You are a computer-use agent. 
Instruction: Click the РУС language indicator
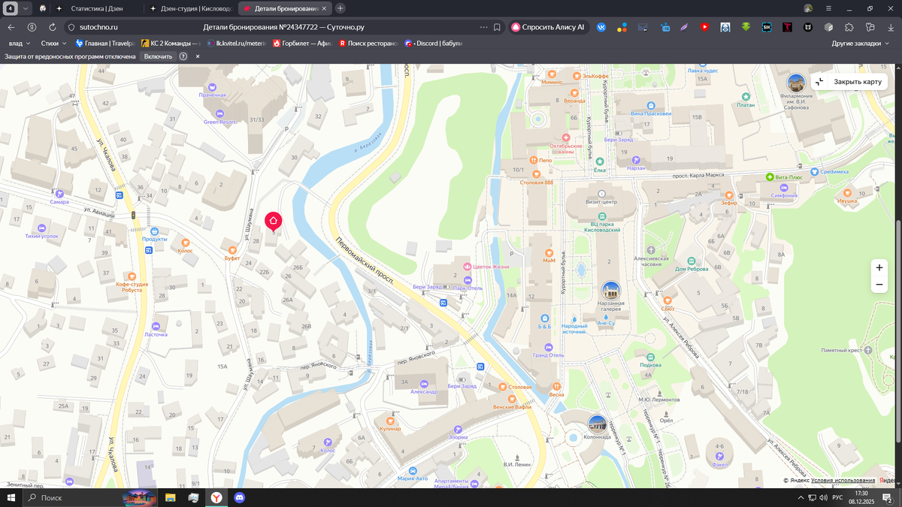tap(837, 497)
